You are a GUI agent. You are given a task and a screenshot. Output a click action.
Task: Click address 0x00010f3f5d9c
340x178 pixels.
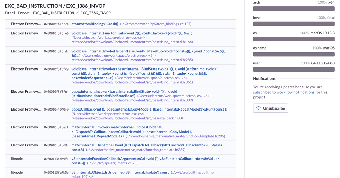point(56,145)
